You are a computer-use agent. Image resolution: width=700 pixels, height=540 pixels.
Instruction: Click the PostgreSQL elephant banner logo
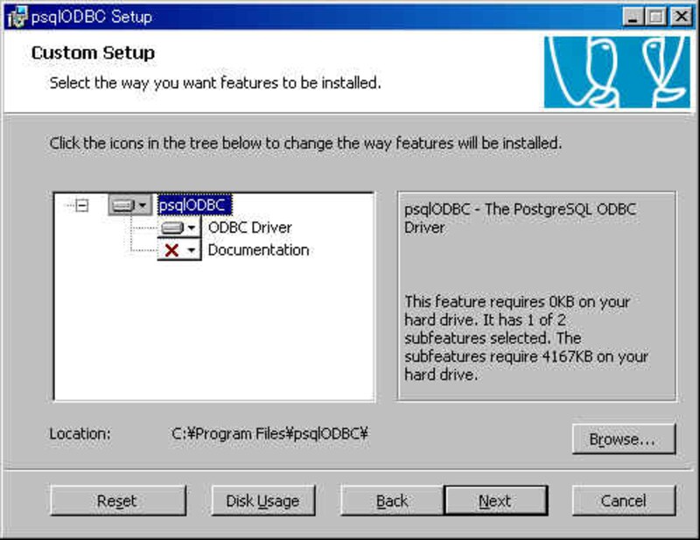(617, 72)
